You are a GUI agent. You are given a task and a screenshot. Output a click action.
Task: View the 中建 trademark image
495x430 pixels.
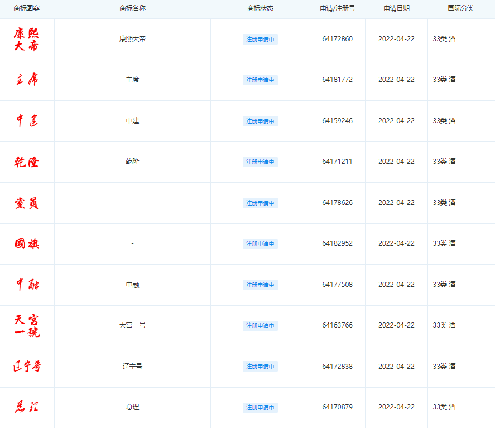click(x=27, y=120)
